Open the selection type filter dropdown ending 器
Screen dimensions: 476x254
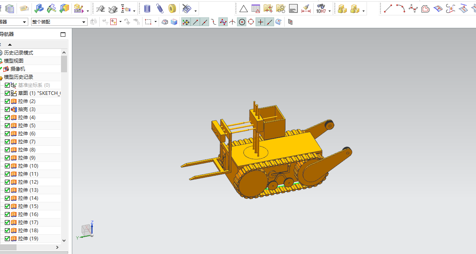coord(24,22)
